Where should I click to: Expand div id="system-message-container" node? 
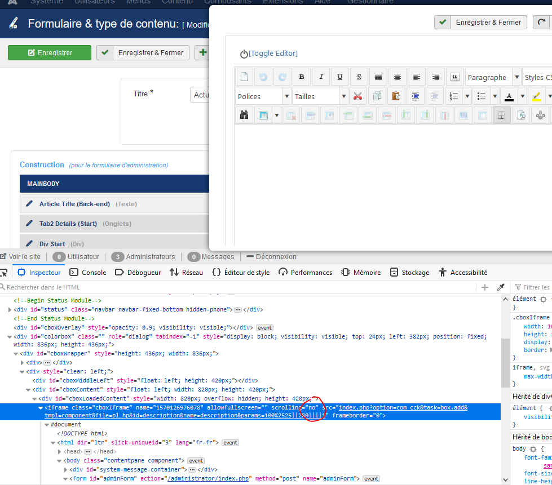point(65,470)
